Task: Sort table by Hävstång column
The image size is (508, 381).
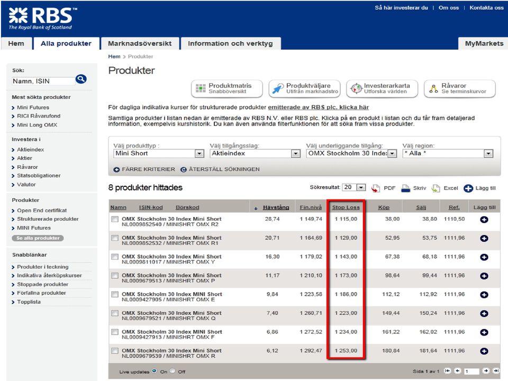Action: 276,207
